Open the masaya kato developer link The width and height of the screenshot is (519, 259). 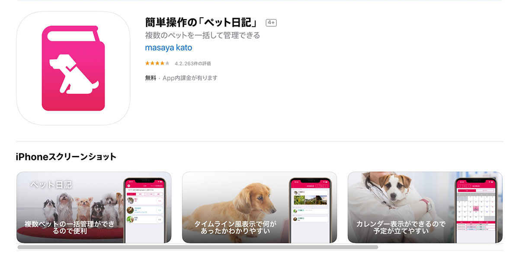pyautogui.click(x=169, y=48)
